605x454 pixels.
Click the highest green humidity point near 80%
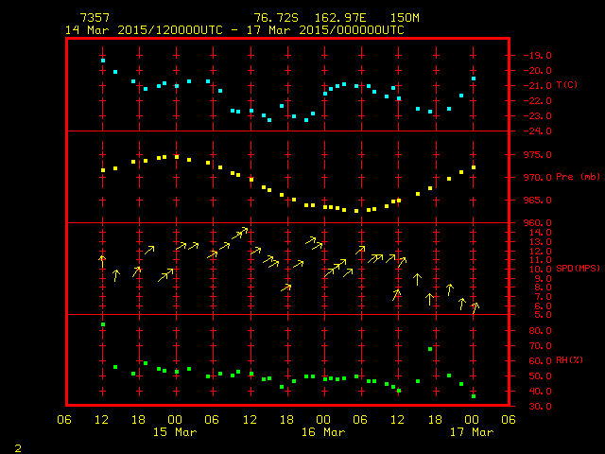tap(103, 325)
